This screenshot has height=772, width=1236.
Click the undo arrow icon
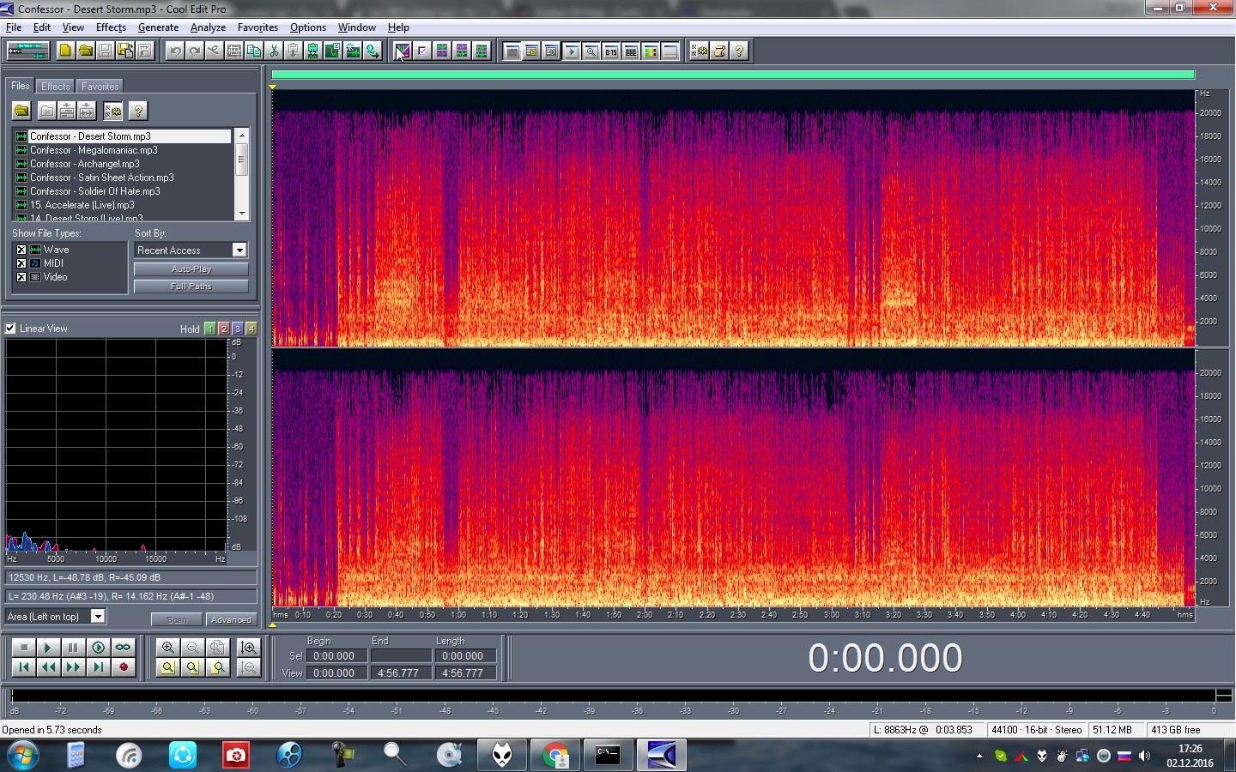pyautogui.click(x=175, y=51)
